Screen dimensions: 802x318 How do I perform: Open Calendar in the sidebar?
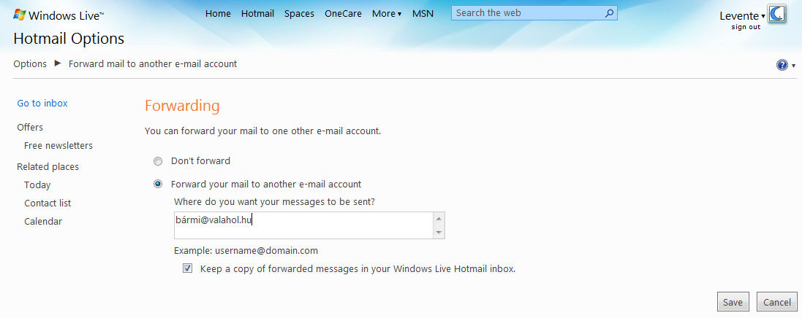43,222
